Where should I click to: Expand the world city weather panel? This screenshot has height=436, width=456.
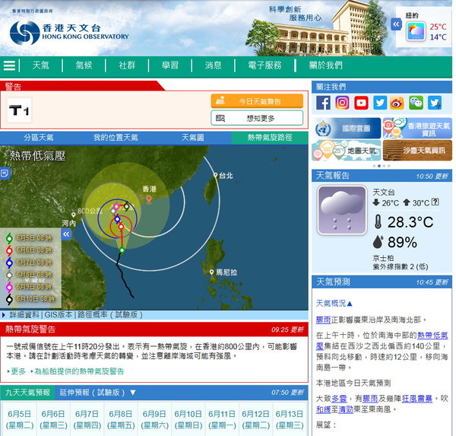click(x=396, y=24)
